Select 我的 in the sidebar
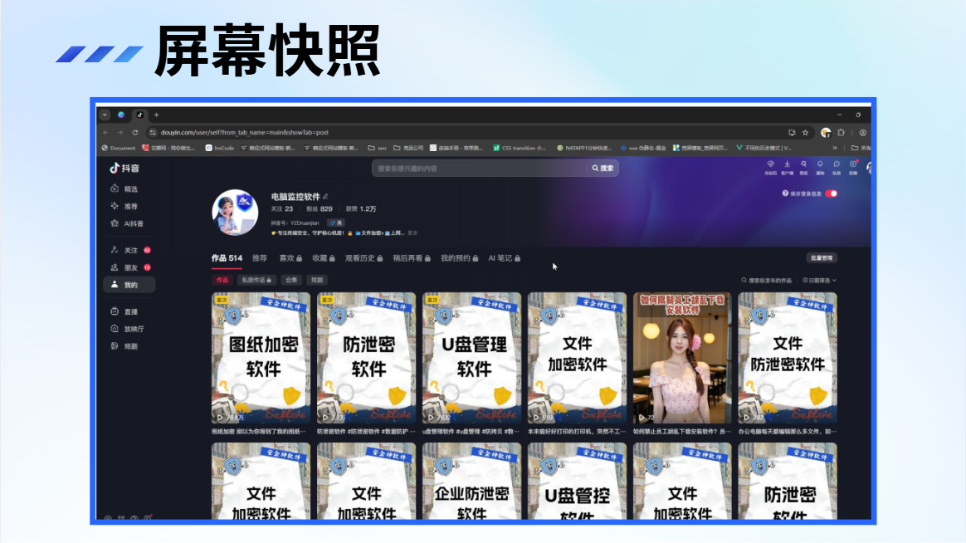This screenshot has width=966, height=543. [x=129, y=285]
